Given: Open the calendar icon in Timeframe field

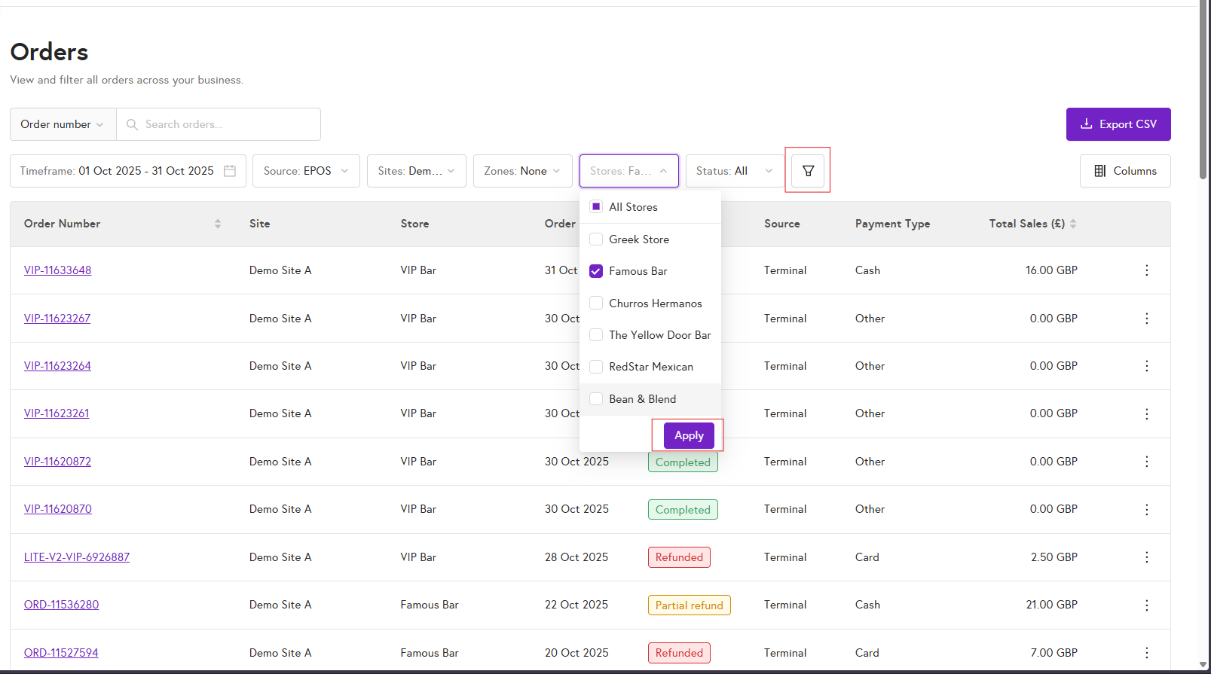Looking at the screenshot, I should tap(230, 171).
